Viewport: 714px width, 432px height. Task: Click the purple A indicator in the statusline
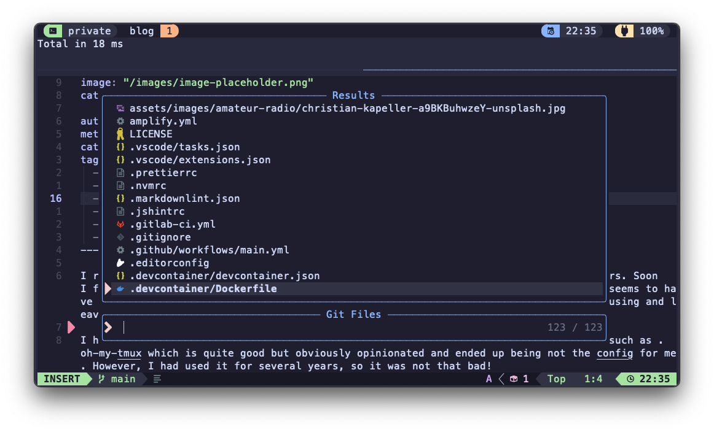click(x=488, y=379)
